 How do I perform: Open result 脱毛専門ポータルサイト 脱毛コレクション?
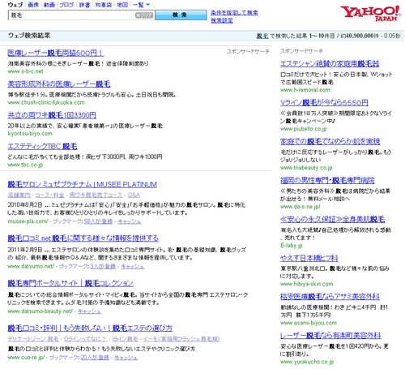tap(70, 283)
